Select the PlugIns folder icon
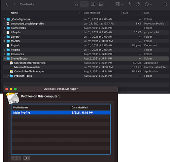The image size is (170, 162). click(8, 50)
